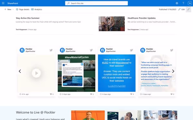Click the heart on the 4 days ago post
Image resolution: width=193 pixels, height=120 pixels.
[131, 94]
